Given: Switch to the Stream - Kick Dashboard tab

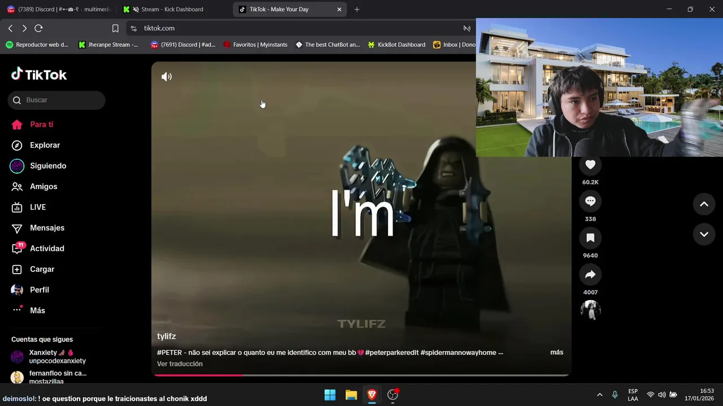Looking at the screenshot, I should click(173, 9).
